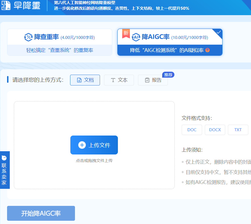
Task: Click the 点击或拖拽文件上传 hint text
Action: pos(94,160)
